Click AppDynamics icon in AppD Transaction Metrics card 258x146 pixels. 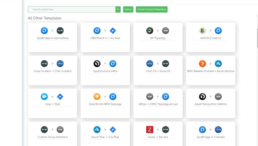click(202, 97)
